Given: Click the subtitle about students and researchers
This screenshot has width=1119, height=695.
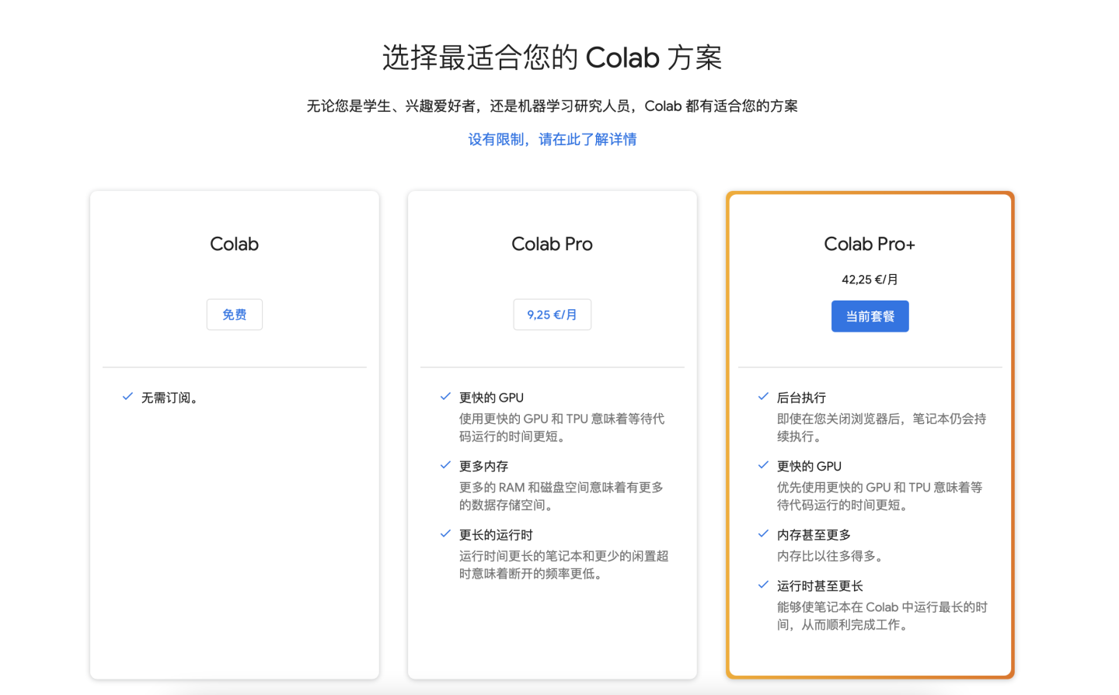Looking at the screenshot, I should click(x=553, y=106).
